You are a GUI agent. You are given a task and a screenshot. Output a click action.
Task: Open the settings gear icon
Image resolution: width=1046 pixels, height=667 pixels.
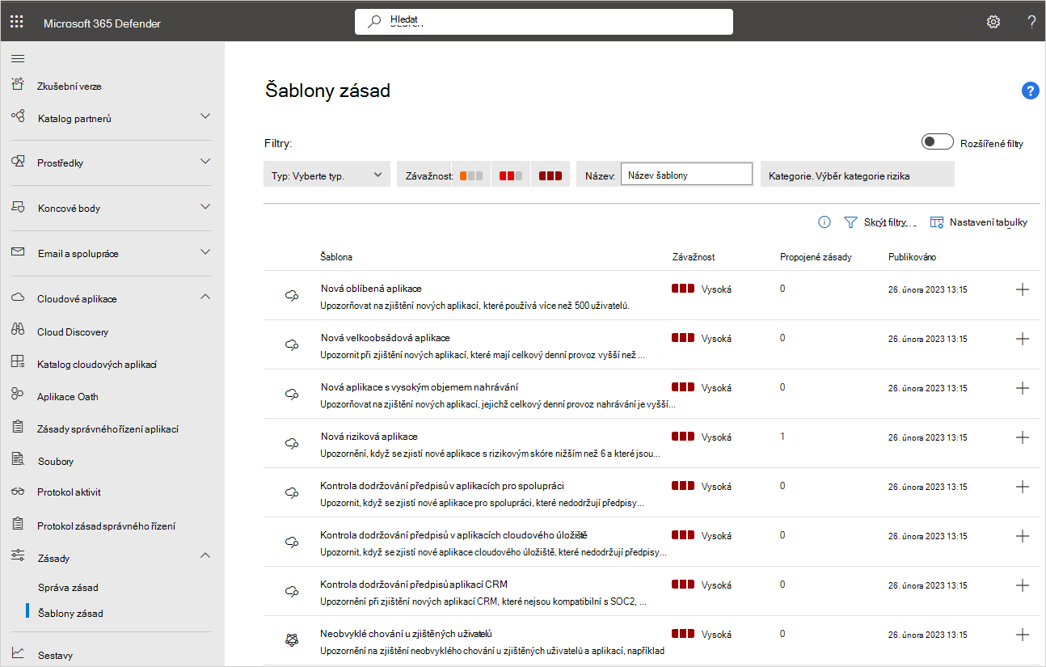(993, 22)
